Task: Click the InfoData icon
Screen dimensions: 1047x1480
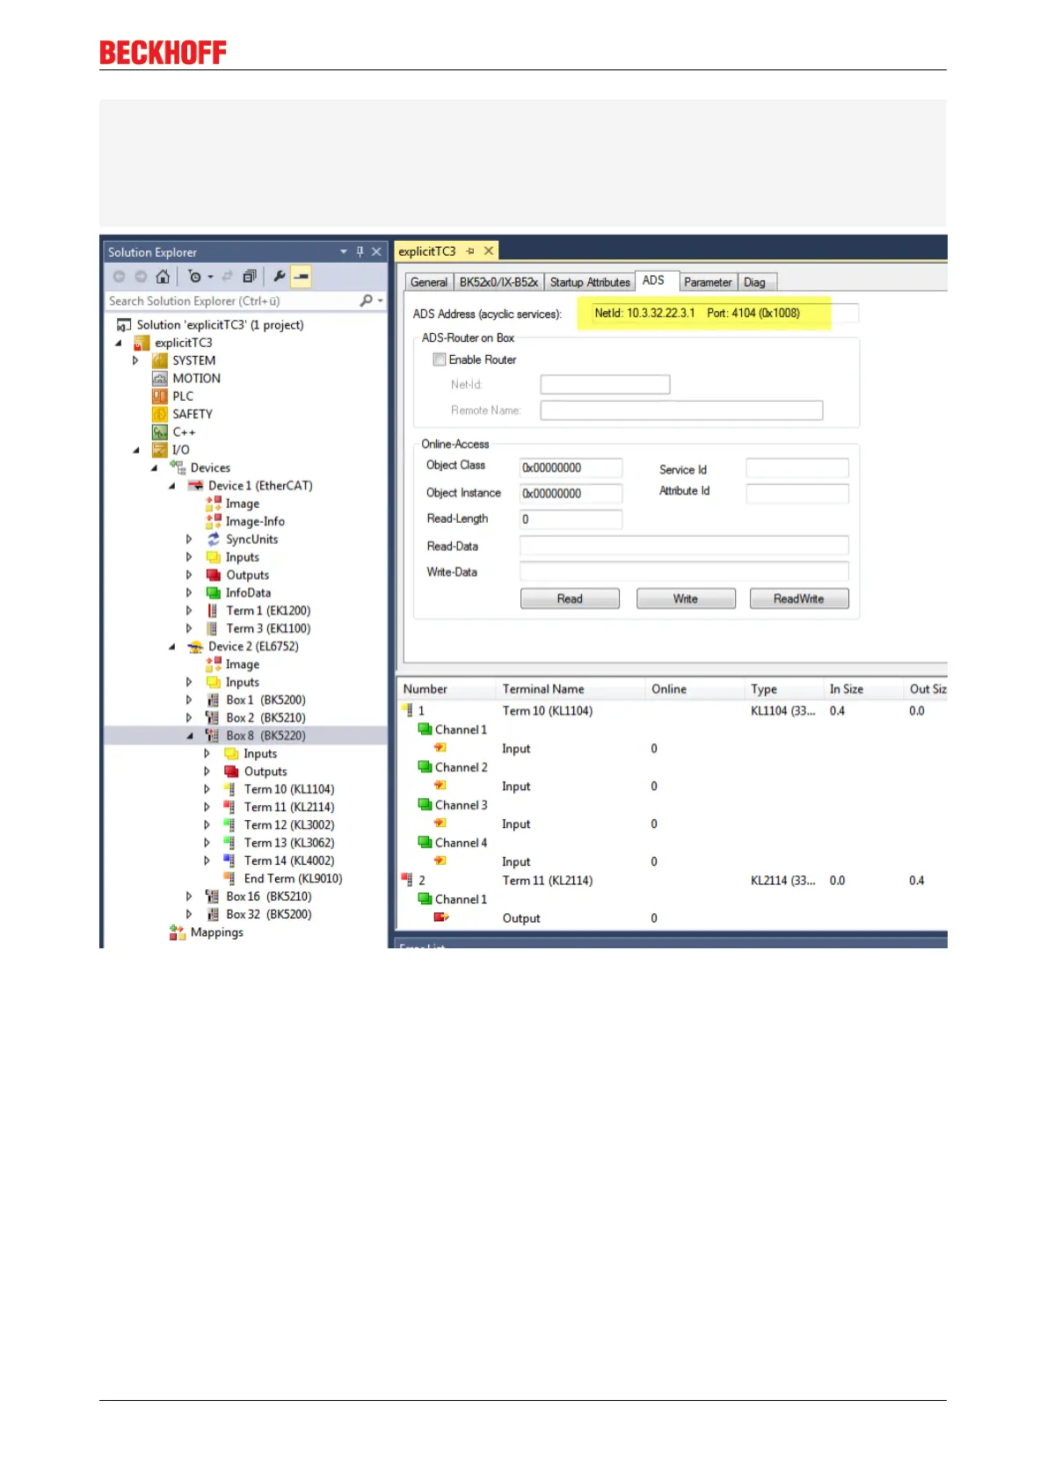Action: (214, 593)
